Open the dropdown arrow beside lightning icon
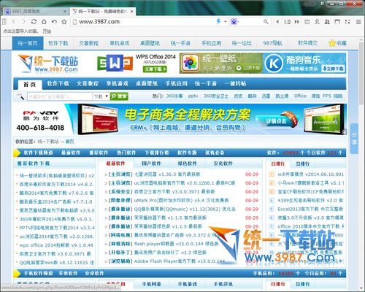 (x=226, y=22)
